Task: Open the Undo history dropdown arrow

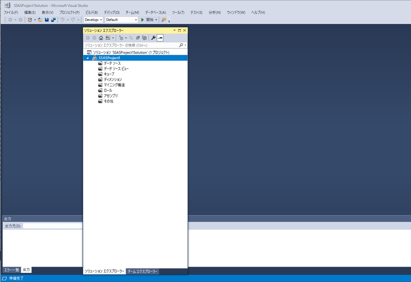Action: (68, 20)
